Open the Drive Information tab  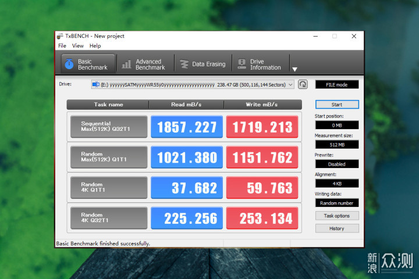point(261,65)
